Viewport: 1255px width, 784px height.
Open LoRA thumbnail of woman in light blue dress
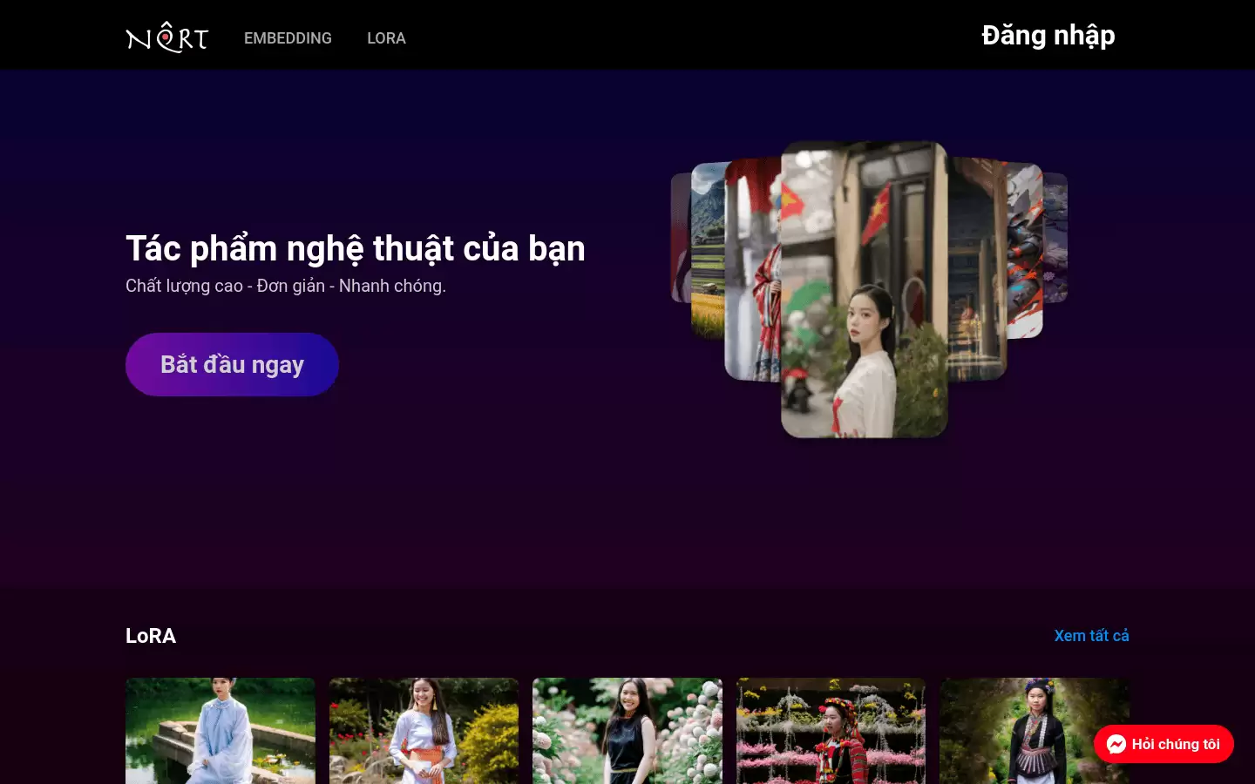pyautogui.click(x=220, y=731)
